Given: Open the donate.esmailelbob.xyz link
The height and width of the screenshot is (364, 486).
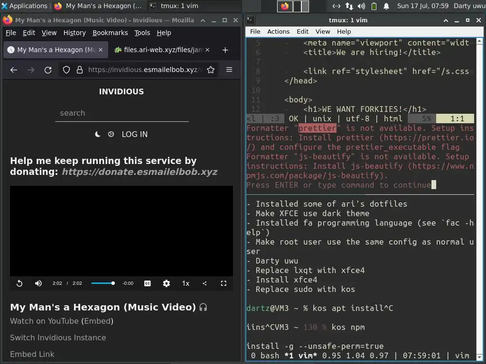Looking at the screenshot, I should (140, 172).
